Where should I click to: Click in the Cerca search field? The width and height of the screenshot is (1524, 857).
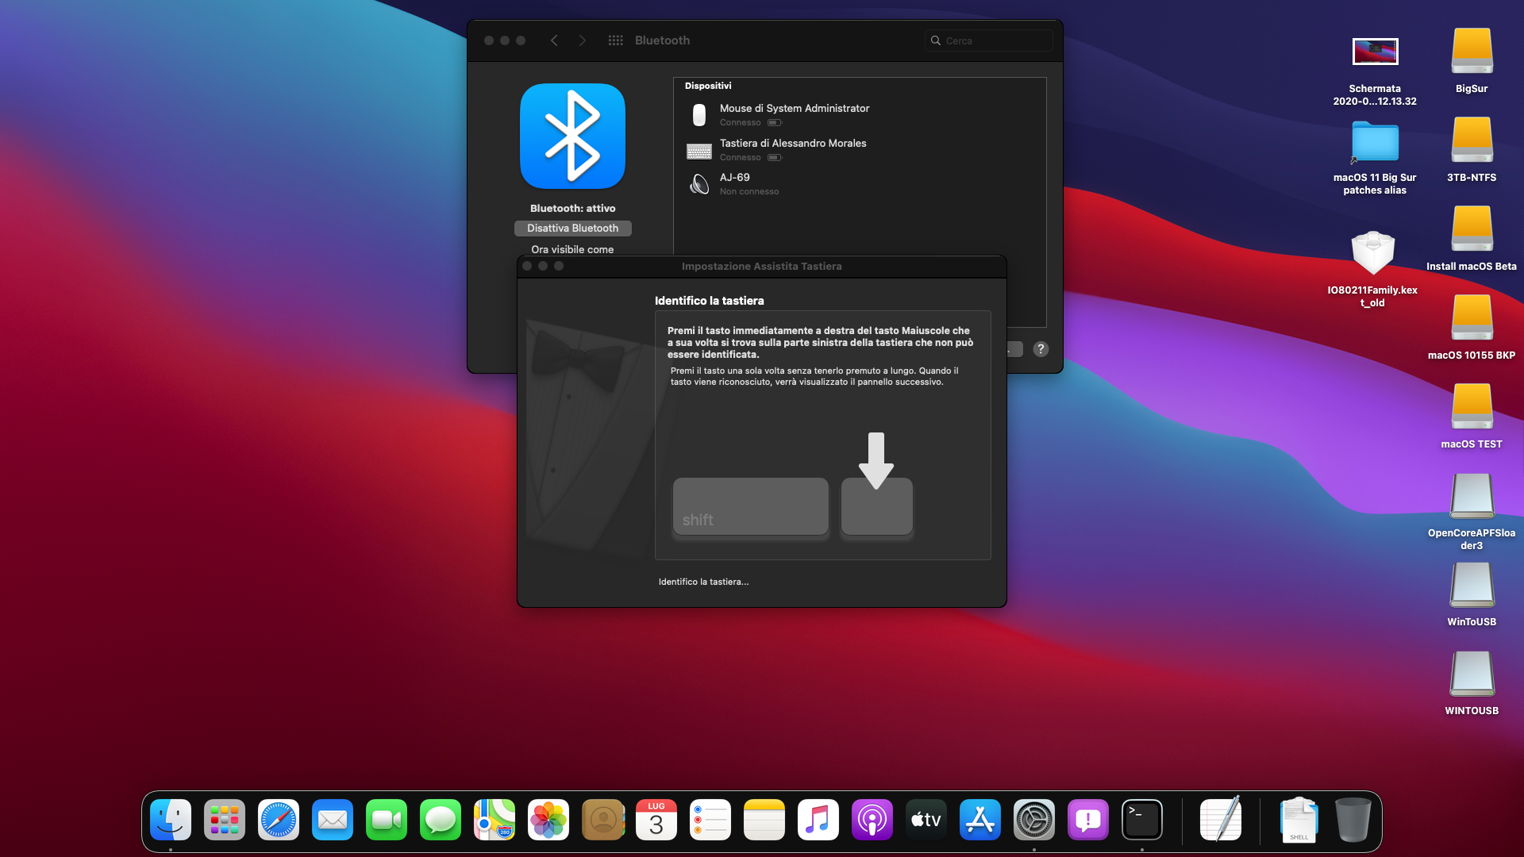coord(992,40)
